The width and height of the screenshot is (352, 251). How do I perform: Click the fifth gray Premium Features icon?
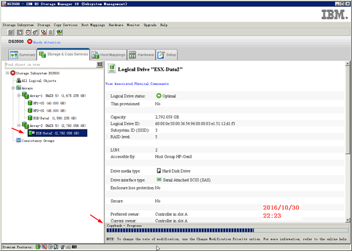(63, 247)
